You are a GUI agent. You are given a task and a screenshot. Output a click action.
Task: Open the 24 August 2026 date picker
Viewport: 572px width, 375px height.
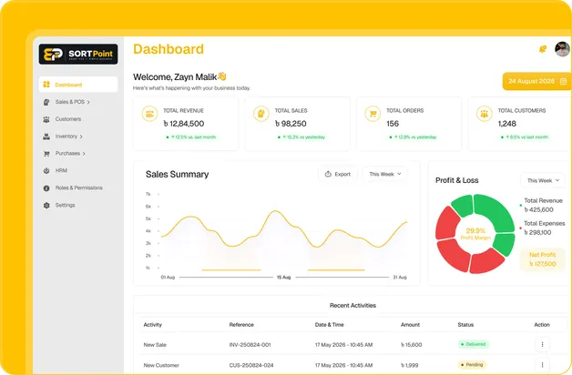point(537,81)
